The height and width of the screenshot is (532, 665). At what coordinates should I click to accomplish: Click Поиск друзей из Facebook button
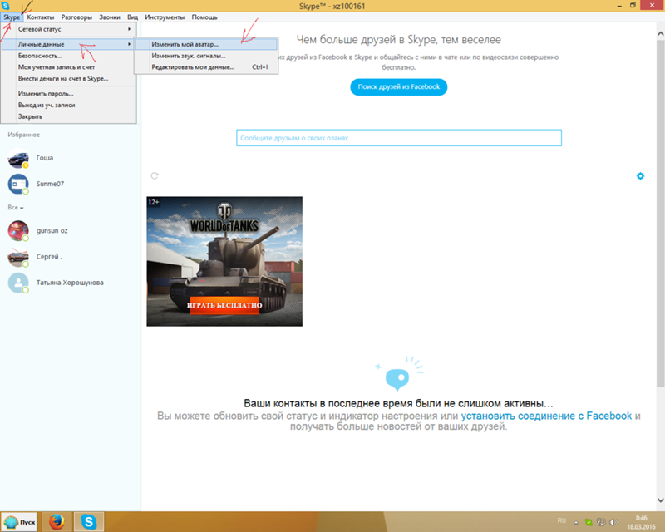399,87
